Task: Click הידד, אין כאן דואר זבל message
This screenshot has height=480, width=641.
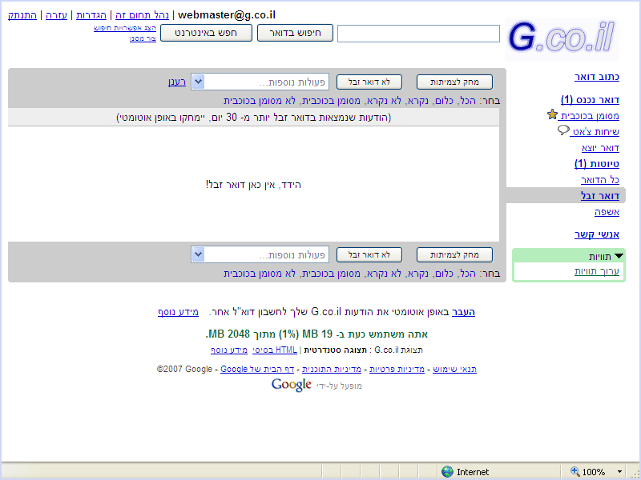Action: pos(253,185)
